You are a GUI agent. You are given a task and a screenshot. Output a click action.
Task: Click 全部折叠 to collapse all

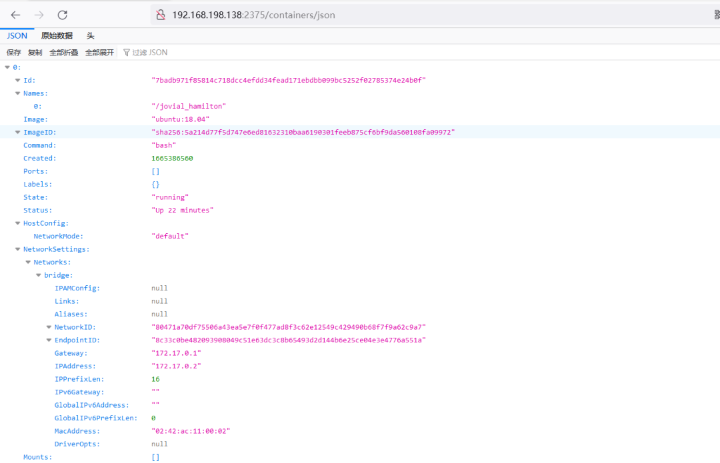64,53
